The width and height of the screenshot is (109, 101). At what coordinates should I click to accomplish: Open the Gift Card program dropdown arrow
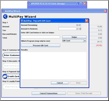[85, 41]
